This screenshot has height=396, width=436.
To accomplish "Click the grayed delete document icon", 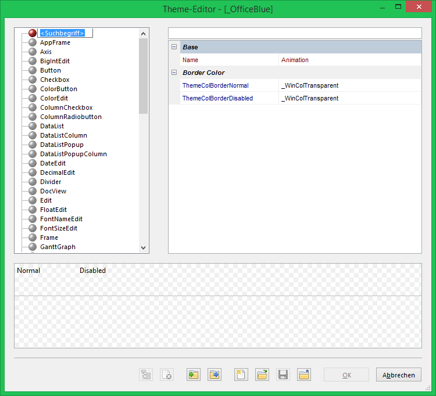I will tap(167, 375).
